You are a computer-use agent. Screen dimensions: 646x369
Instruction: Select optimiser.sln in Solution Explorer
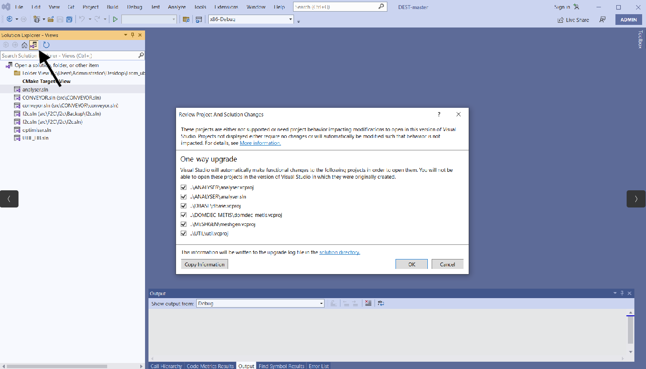pos(37,130)
